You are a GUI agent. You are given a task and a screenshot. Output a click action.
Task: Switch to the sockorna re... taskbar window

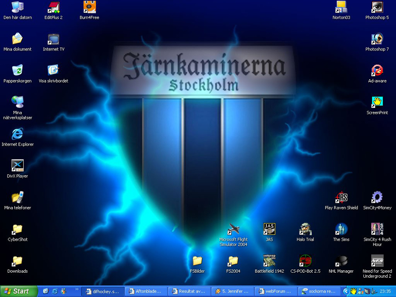tap(319, 292)
